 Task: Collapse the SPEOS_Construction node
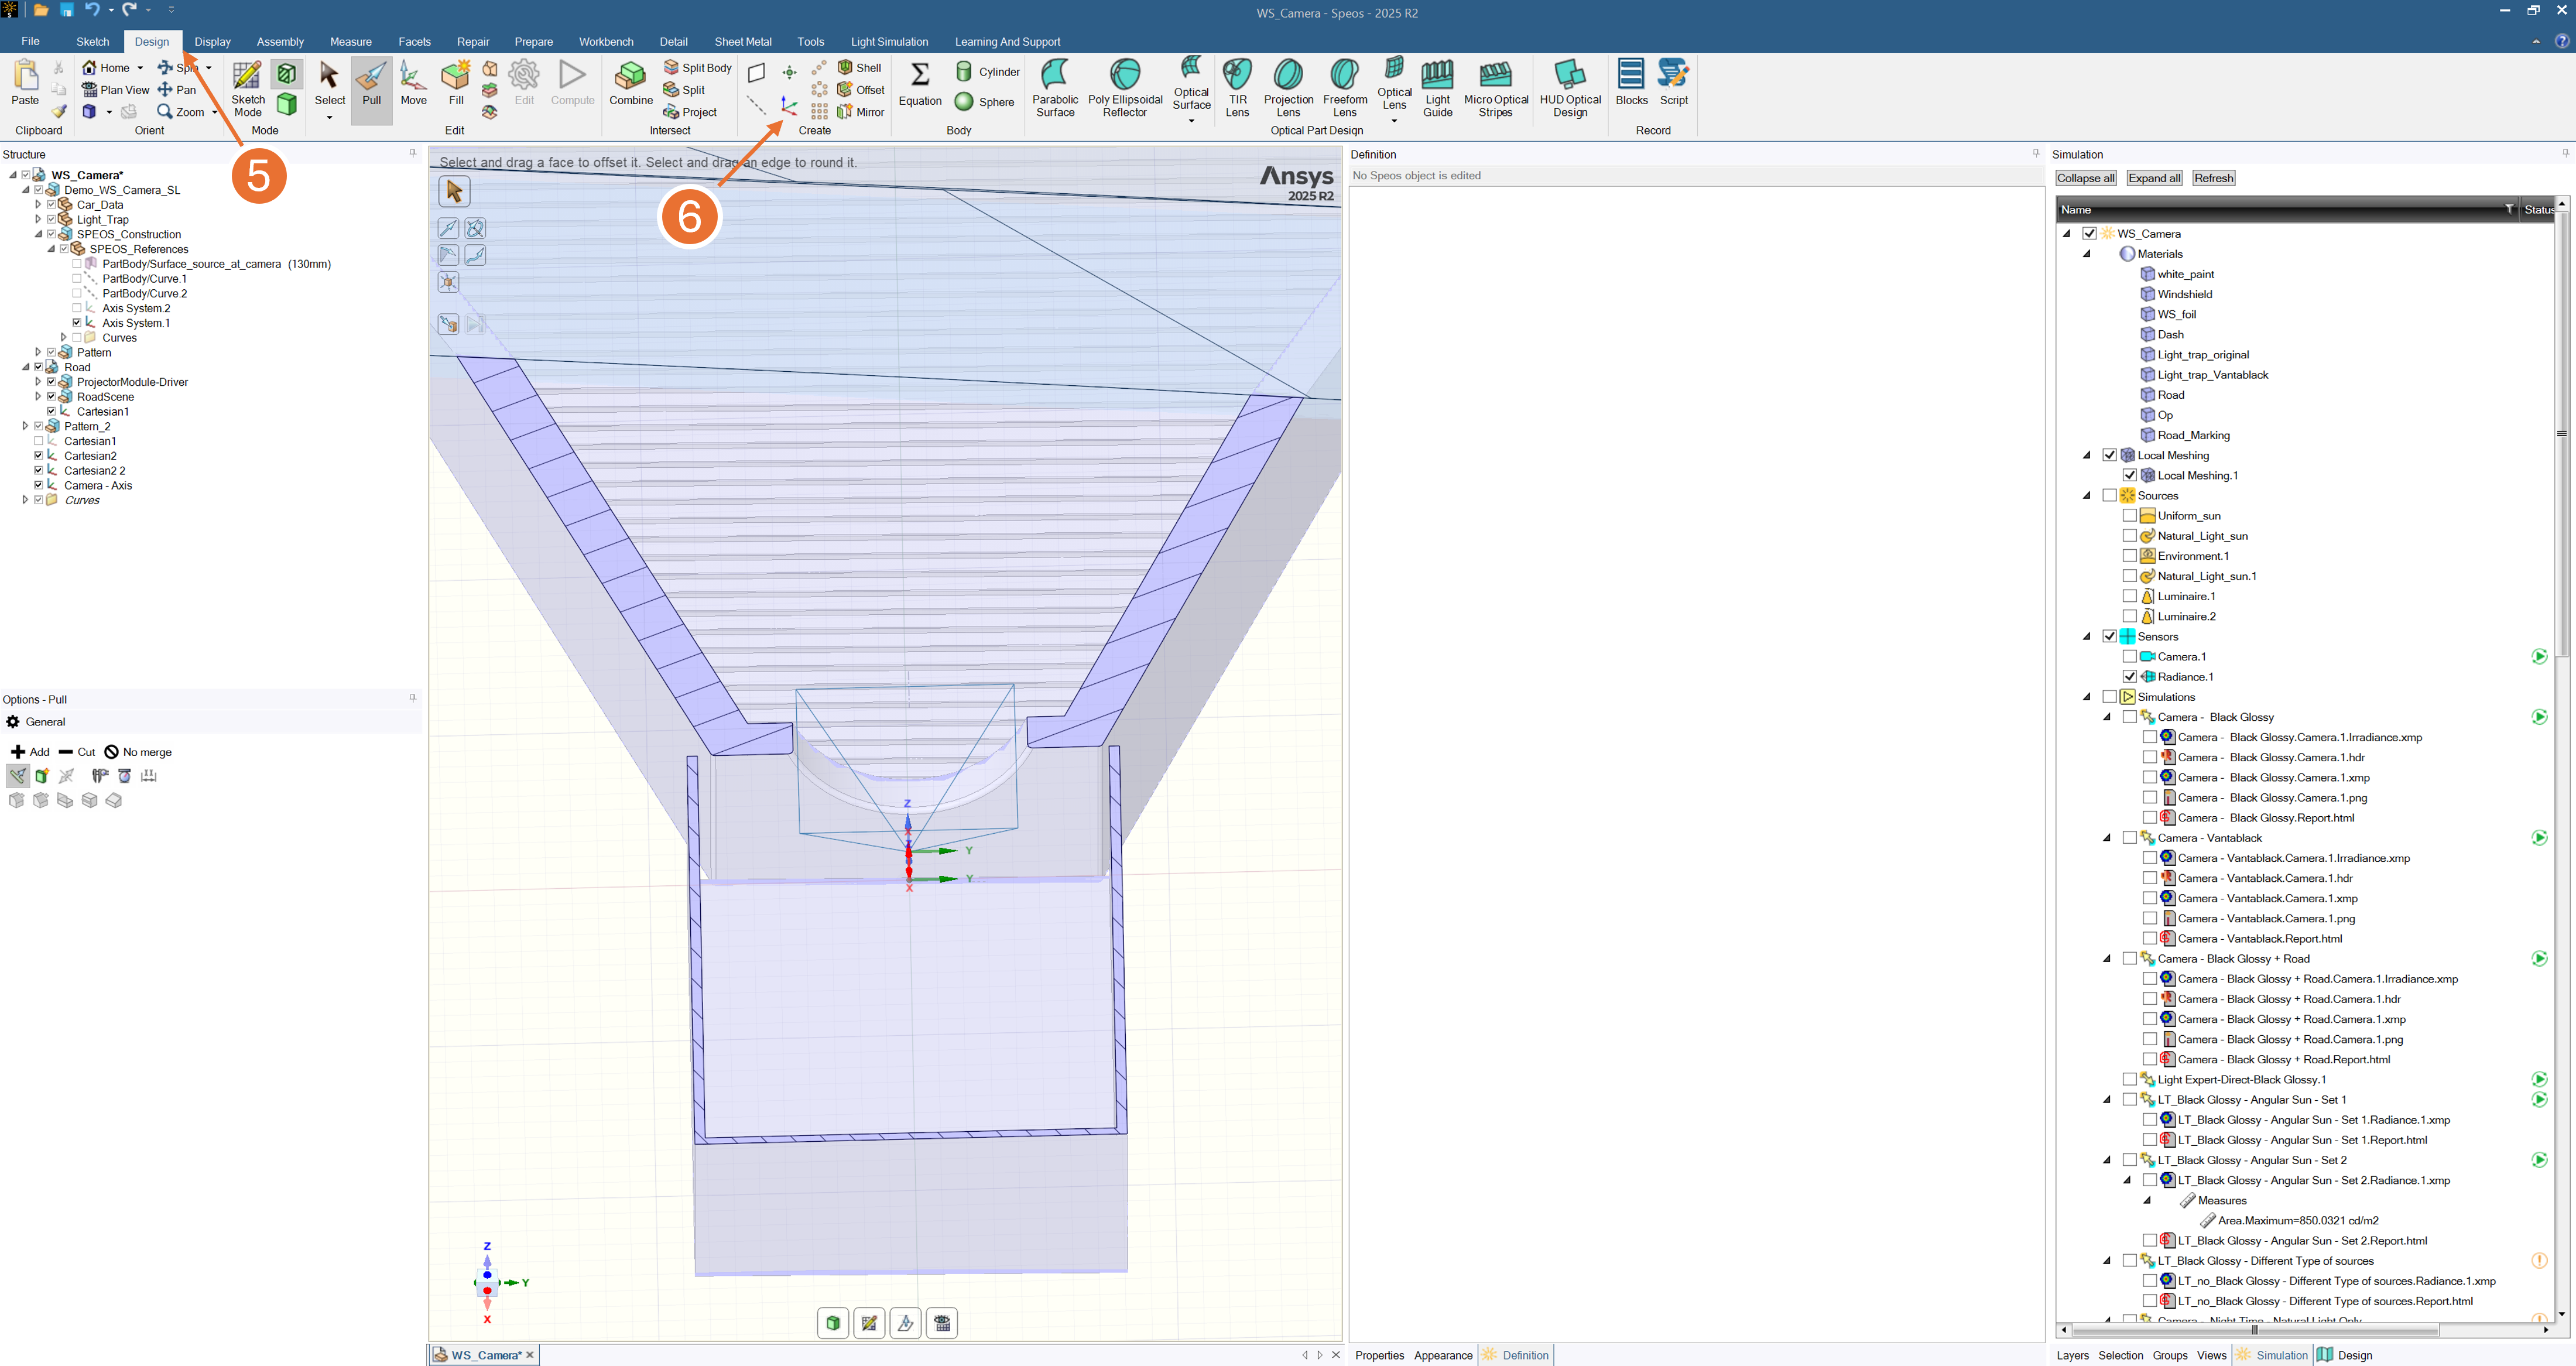point(38,234)
